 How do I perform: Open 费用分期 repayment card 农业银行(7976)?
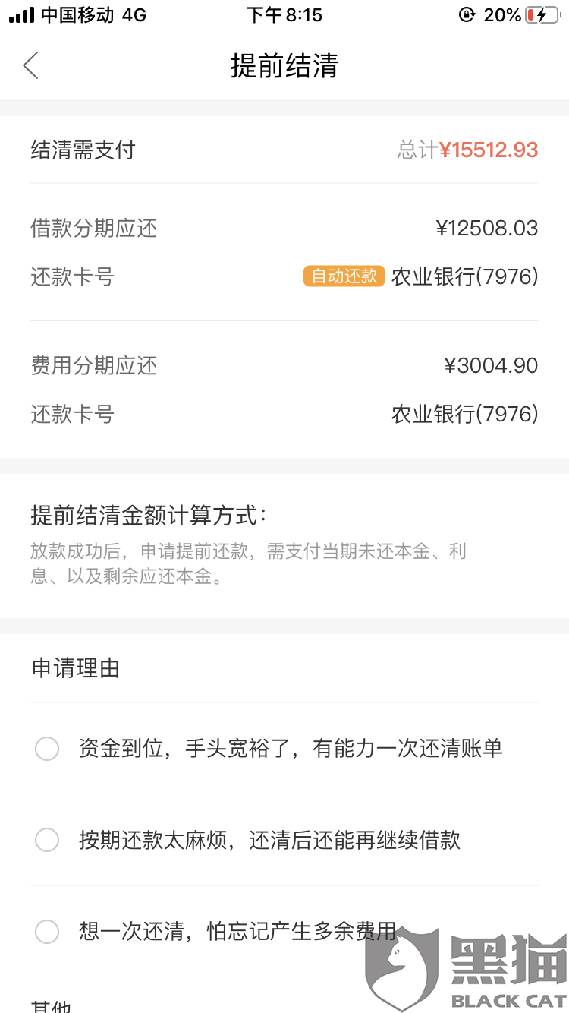click(x=464, y=414)
